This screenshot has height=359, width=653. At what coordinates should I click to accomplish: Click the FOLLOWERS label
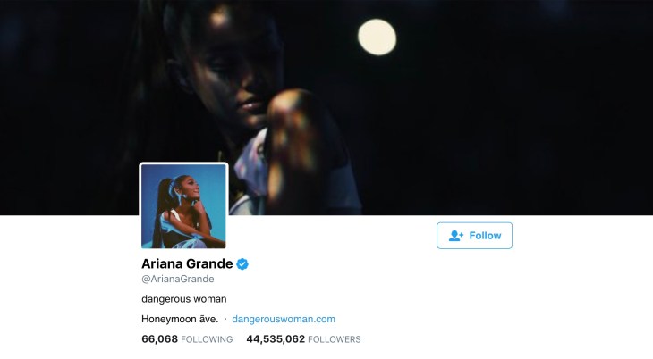tap(335, 339)
